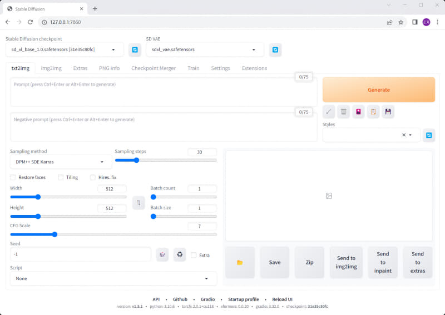This screenshot has width=445, height=315.
Task: Open the API link in the footer
Action: point(156,299)
